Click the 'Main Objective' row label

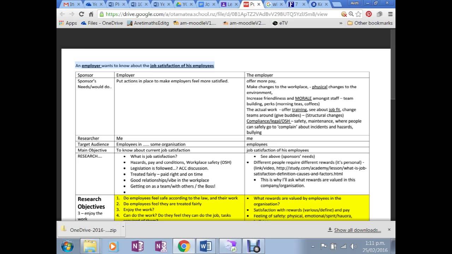coord(92,150)
